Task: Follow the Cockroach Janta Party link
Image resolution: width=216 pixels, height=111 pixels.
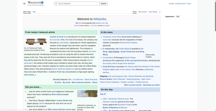Action: (x=112, y=37)
